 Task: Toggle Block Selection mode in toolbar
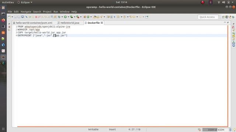tap(111, 17)
